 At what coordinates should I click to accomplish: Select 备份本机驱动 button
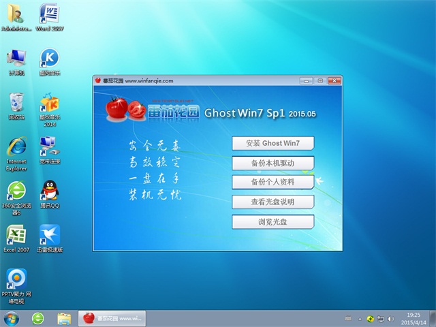[272, 163]
